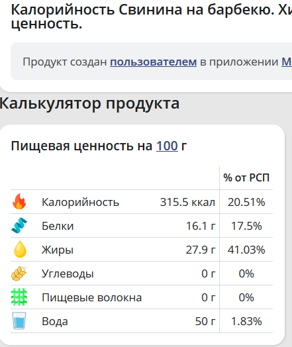Click the yellow fat droplet icon
The image size is (292, 347).
(20, 249)
